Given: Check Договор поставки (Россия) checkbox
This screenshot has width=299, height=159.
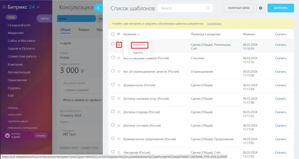Looking at the screenshot, I should [113, 125].
